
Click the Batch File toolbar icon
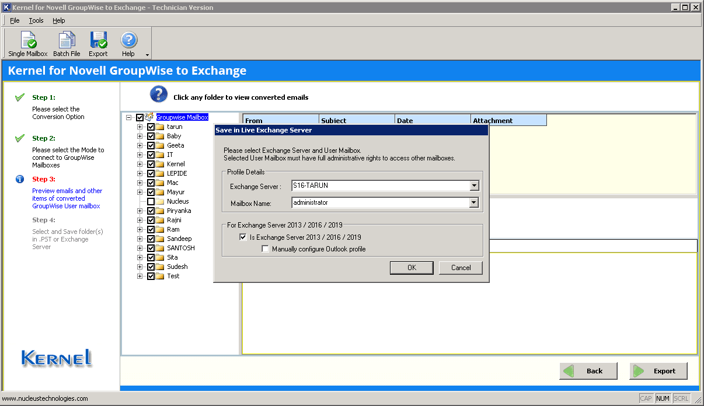point(67,40)
